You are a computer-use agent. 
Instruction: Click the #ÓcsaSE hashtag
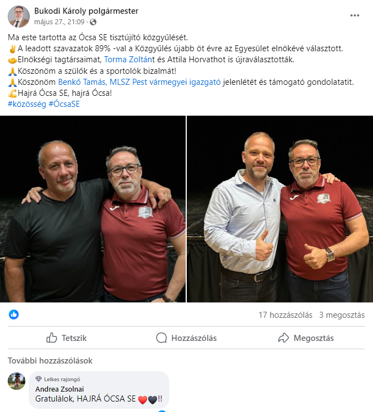64,104
